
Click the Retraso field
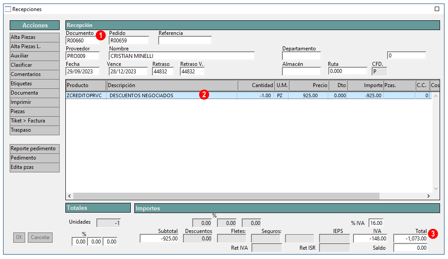coord(163,72)
